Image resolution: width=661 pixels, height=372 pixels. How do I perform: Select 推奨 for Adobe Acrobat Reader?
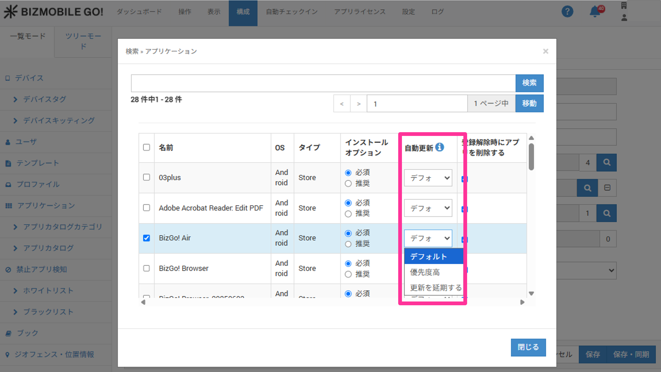tap(348, 214)
